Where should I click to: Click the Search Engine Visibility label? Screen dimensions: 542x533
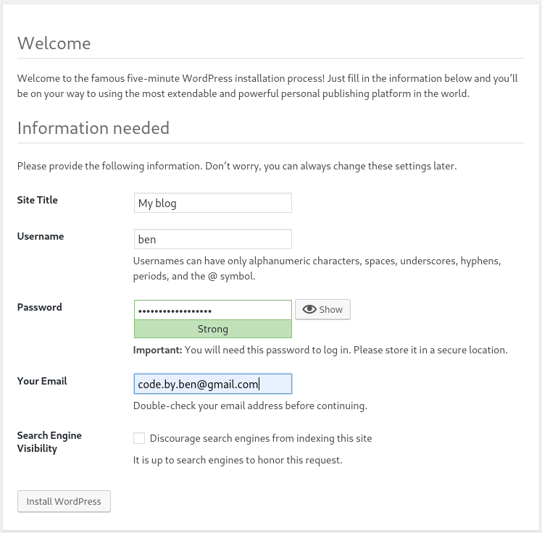[49, 442]
